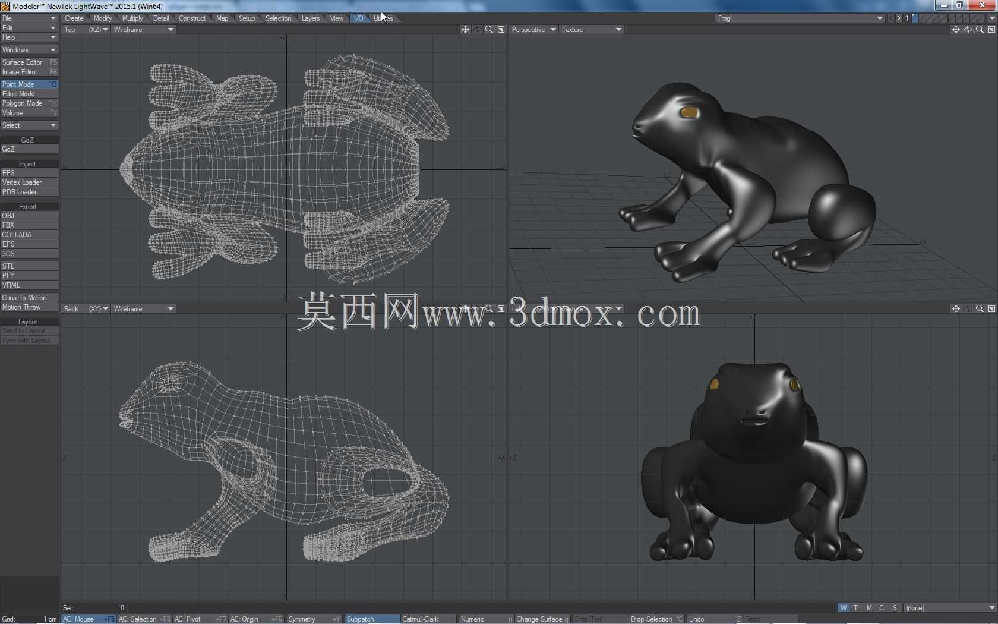Image resolution: width=998 pixels, height=624 pixels.
Task: Enable Point Mode selection
Action: tap(29, 84)
